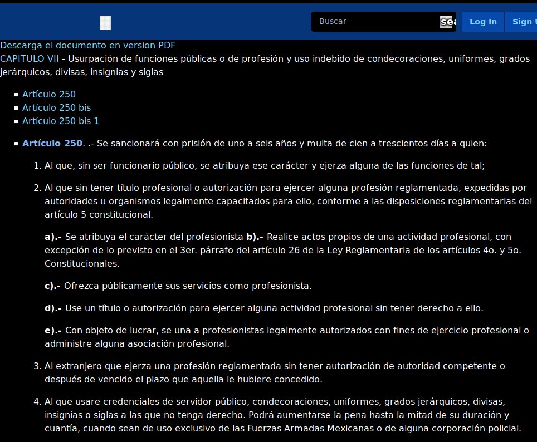Open the Log In page
This screenshot has height=442, width=537.
pos(483,22)
